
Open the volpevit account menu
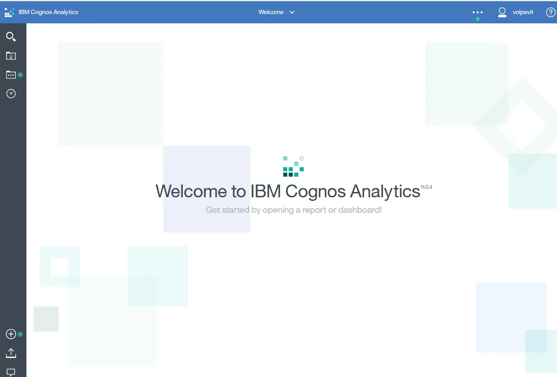[x=523, y=12]
